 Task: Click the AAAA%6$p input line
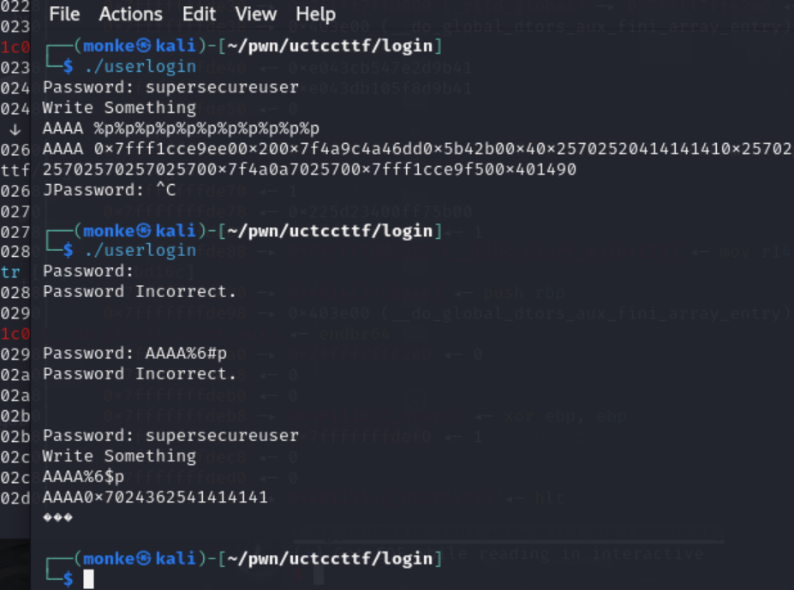coord(83,476)
